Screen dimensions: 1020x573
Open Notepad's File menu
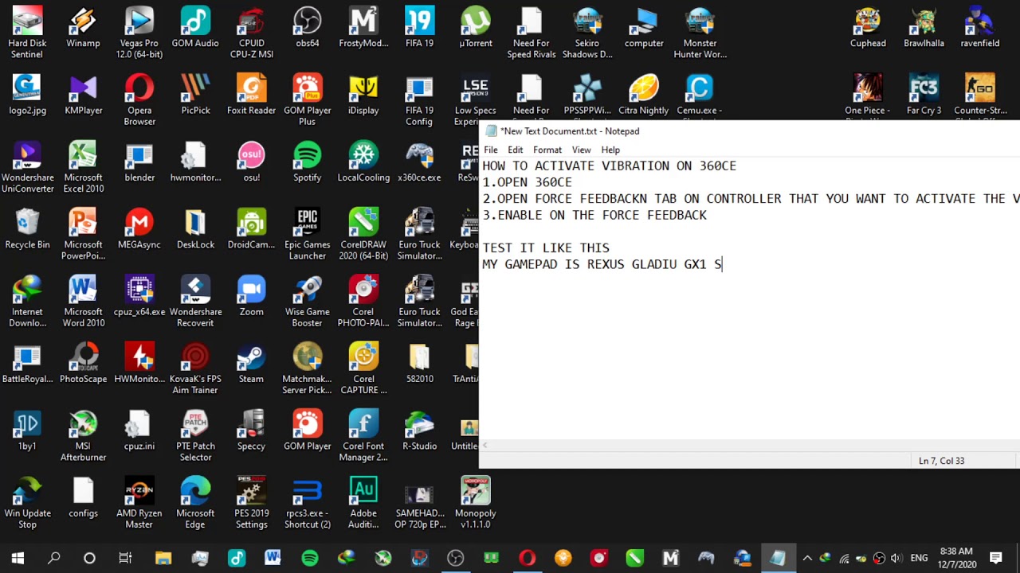(491, 150)
